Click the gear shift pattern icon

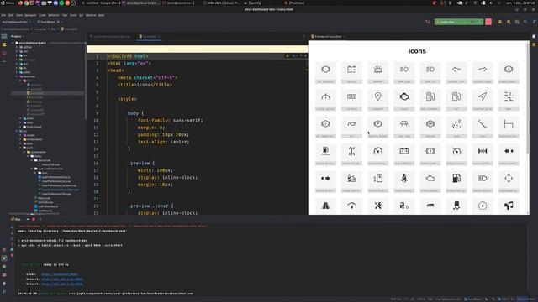point(509,96)
